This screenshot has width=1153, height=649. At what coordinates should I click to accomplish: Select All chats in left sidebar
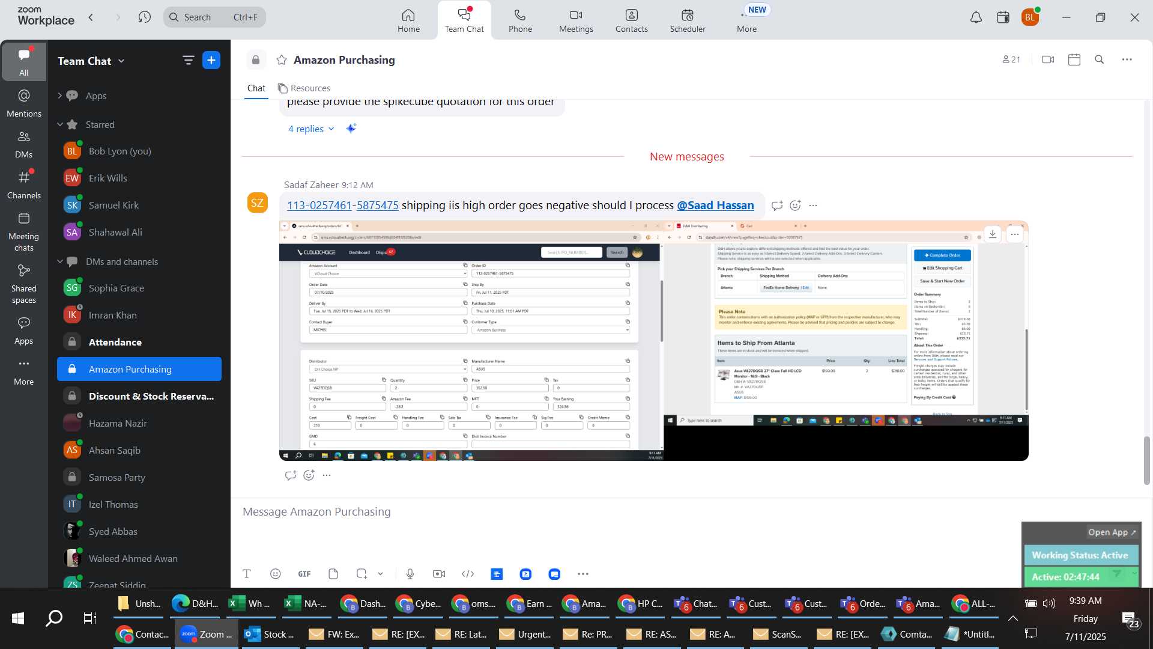24,61
